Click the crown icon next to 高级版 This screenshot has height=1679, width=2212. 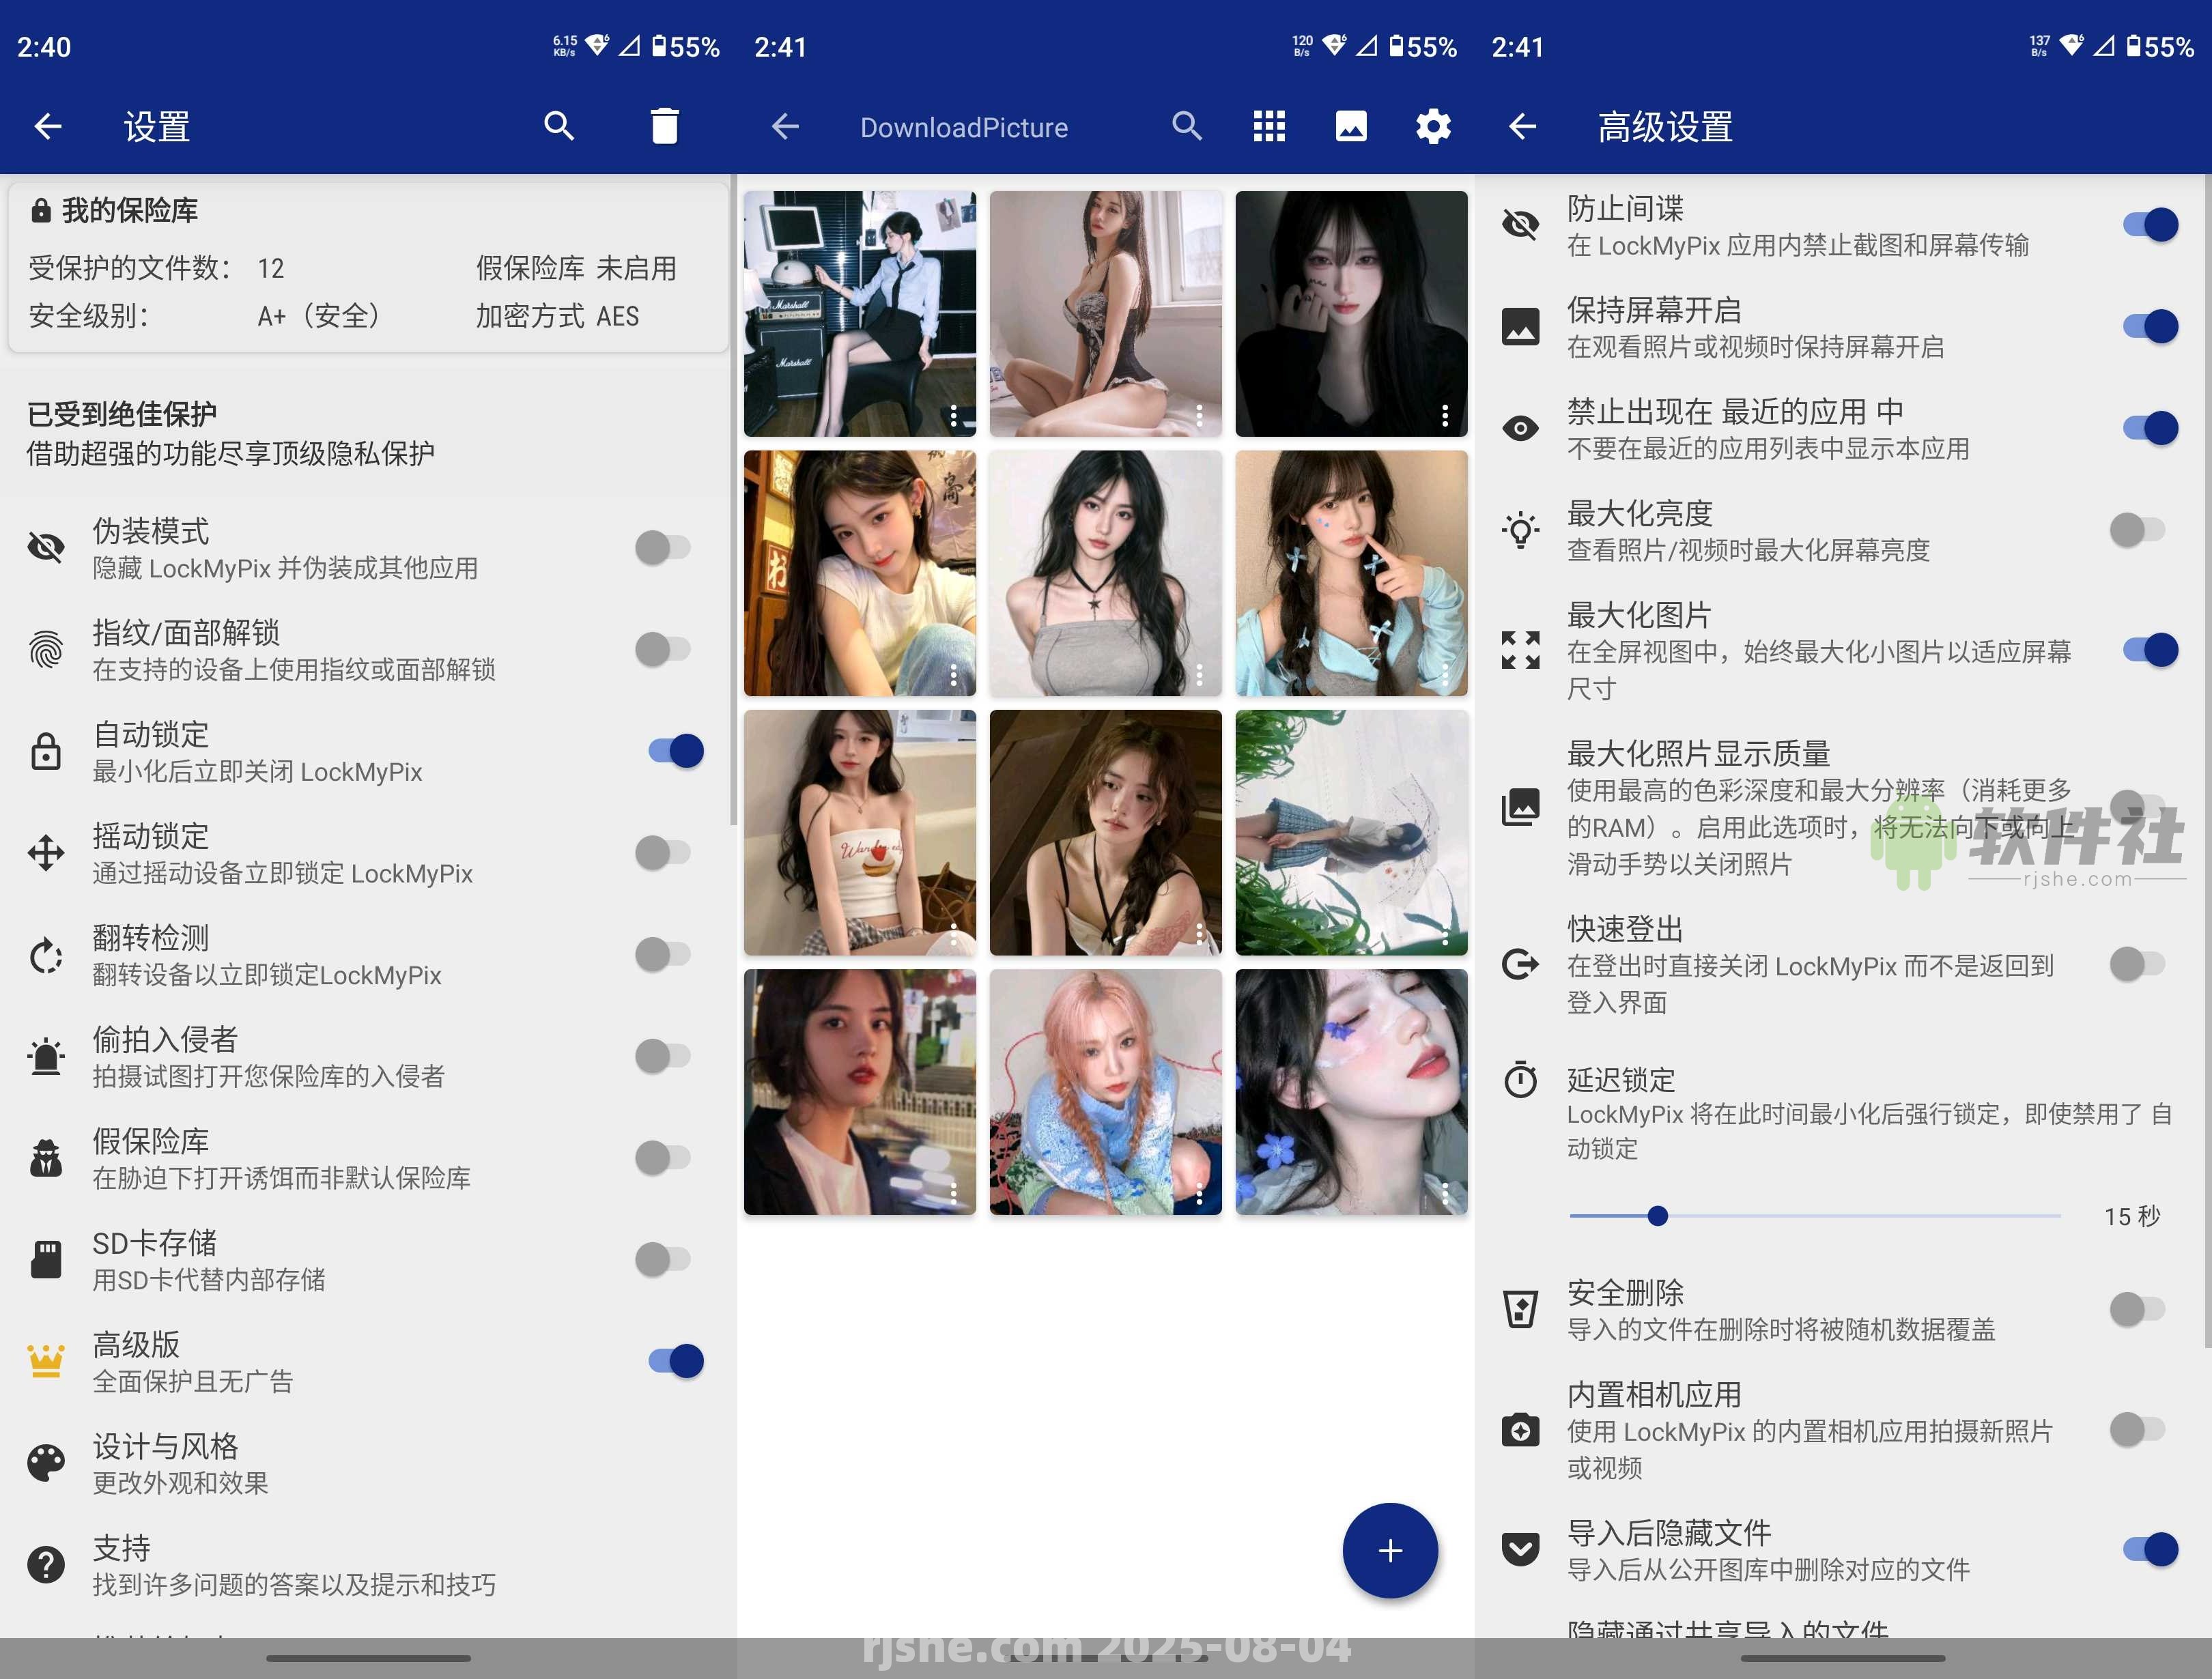[46, 1360]
